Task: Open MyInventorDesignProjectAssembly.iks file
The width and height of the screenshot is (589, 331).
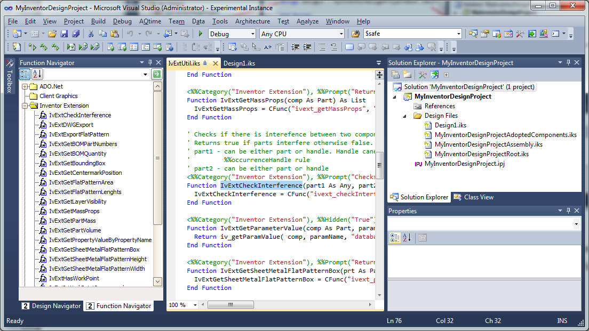Action: [x=488, y=144]
